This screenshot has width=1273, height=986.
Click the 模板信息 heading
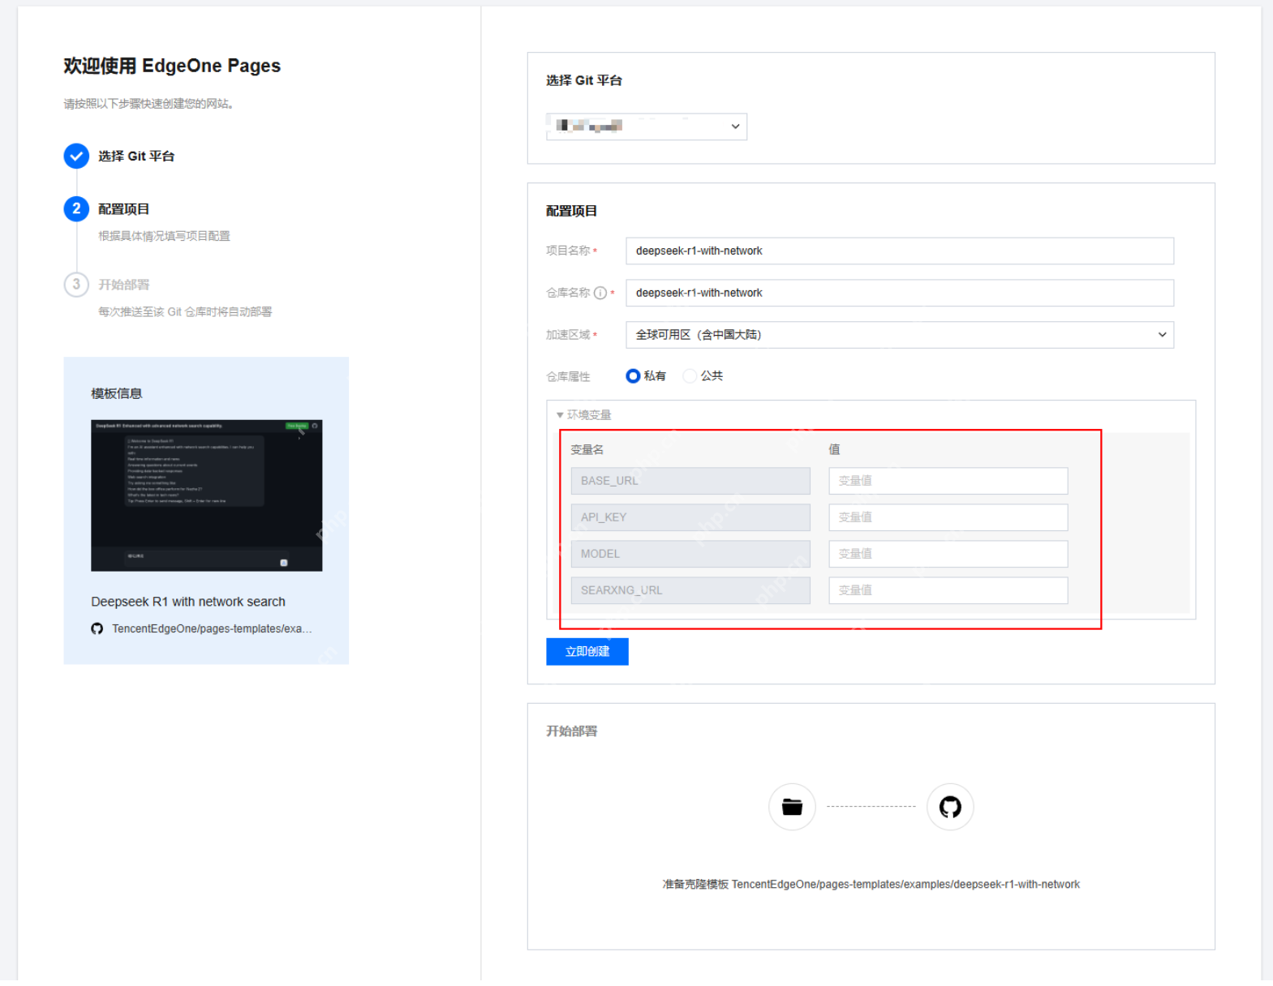tap(117, 393)
